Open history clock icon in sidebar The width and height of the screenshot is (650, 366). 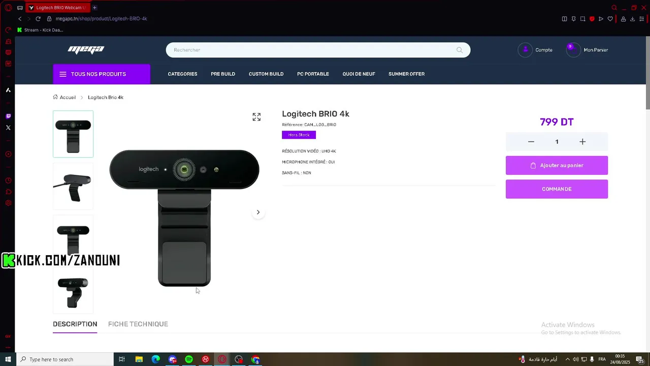pyautogui.click(x=8, y=180)
